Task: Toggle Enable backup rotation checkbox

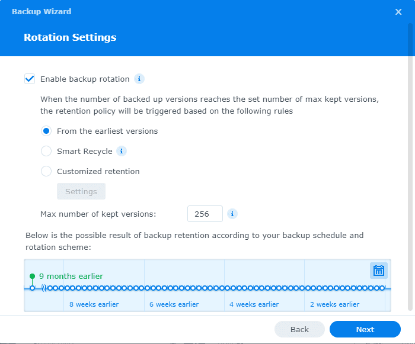Action: pos(30,79)
